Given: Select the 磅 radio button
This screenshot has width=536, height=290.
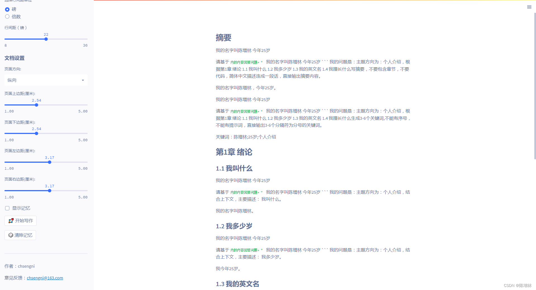Looking at the screenshot, I should [x=7, y=9].
